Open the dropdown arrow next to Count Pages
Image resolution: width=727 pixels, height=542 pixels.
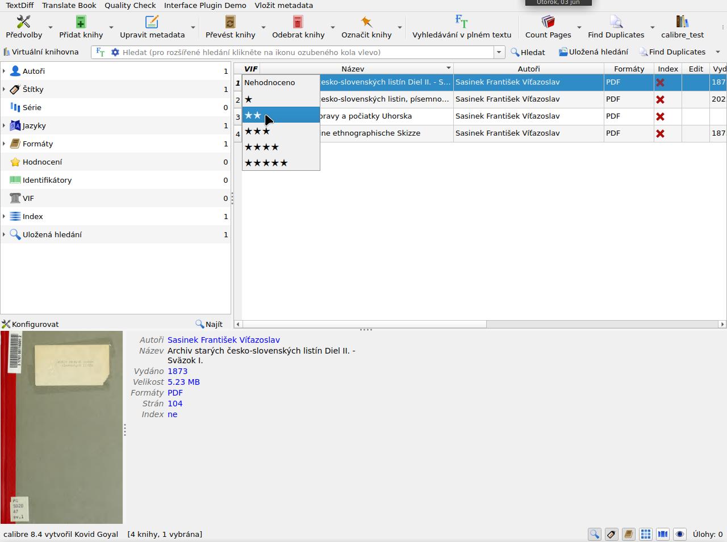pyautogui.click(x=579, y=27)
